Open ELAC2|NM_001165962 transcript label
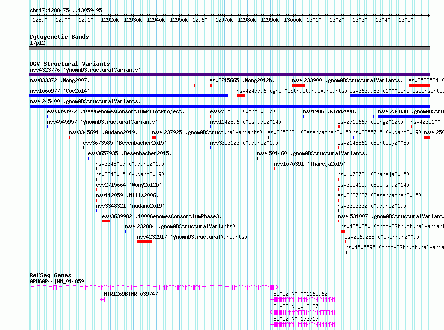This screenshot has height=330, width=444. [300, 294]
